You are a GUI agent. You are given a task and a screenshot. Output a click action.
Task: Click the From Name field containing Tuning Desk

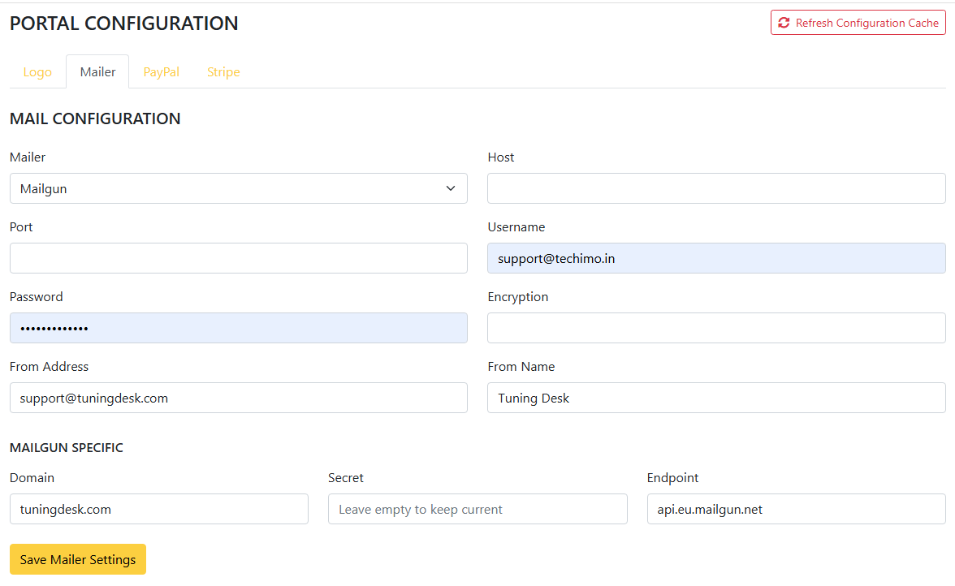(x=716, y=398)
